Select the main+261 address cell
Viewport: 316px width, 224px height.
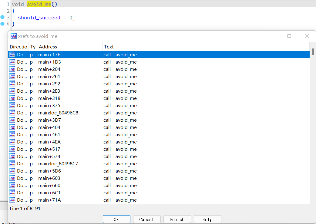pos(70,76)
